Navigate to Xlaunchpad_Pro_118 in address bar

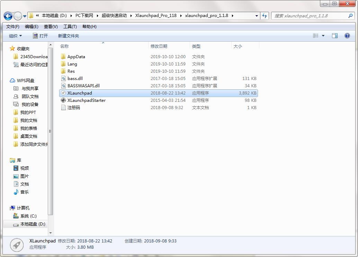pyautogui.click(x=156, y=16)
